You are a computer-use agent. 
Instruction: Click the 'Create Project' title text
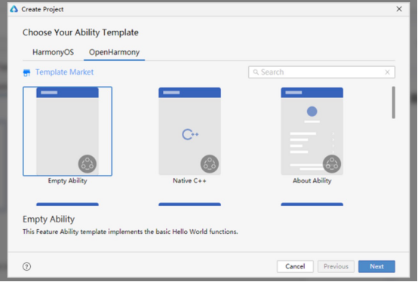(42, 9)
